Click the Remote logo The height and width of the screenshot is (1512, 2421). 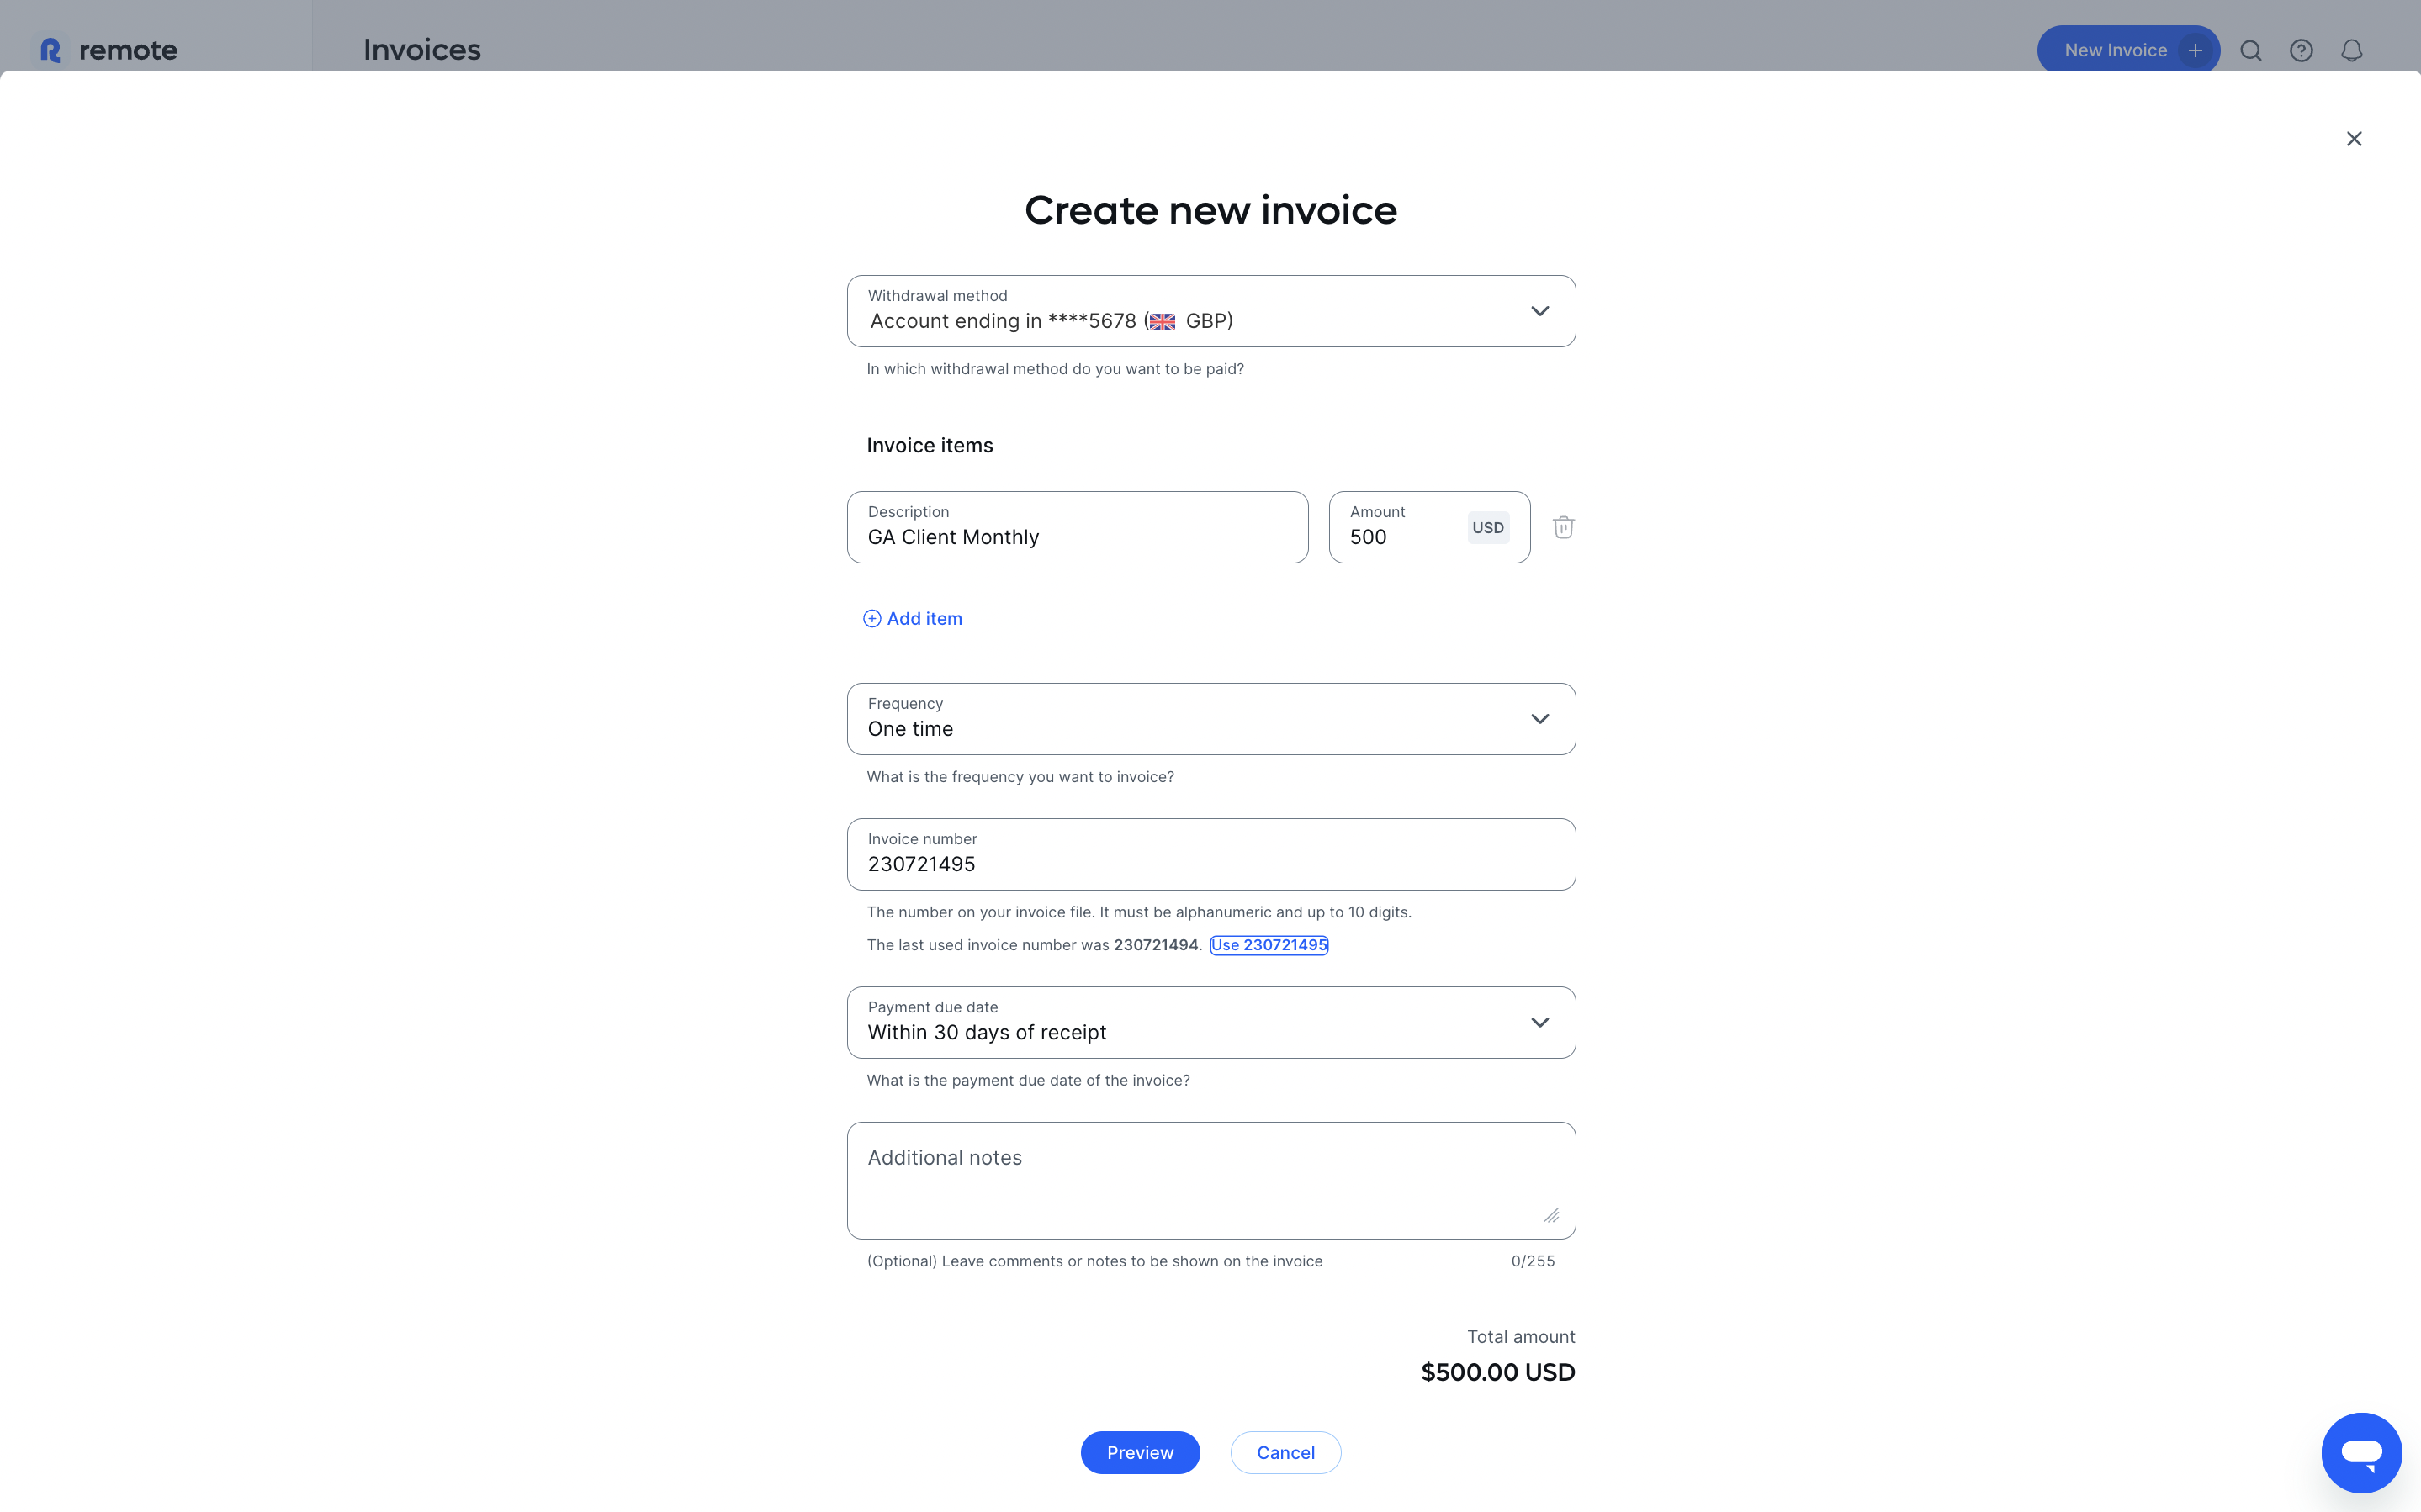[x=107, y=50]
